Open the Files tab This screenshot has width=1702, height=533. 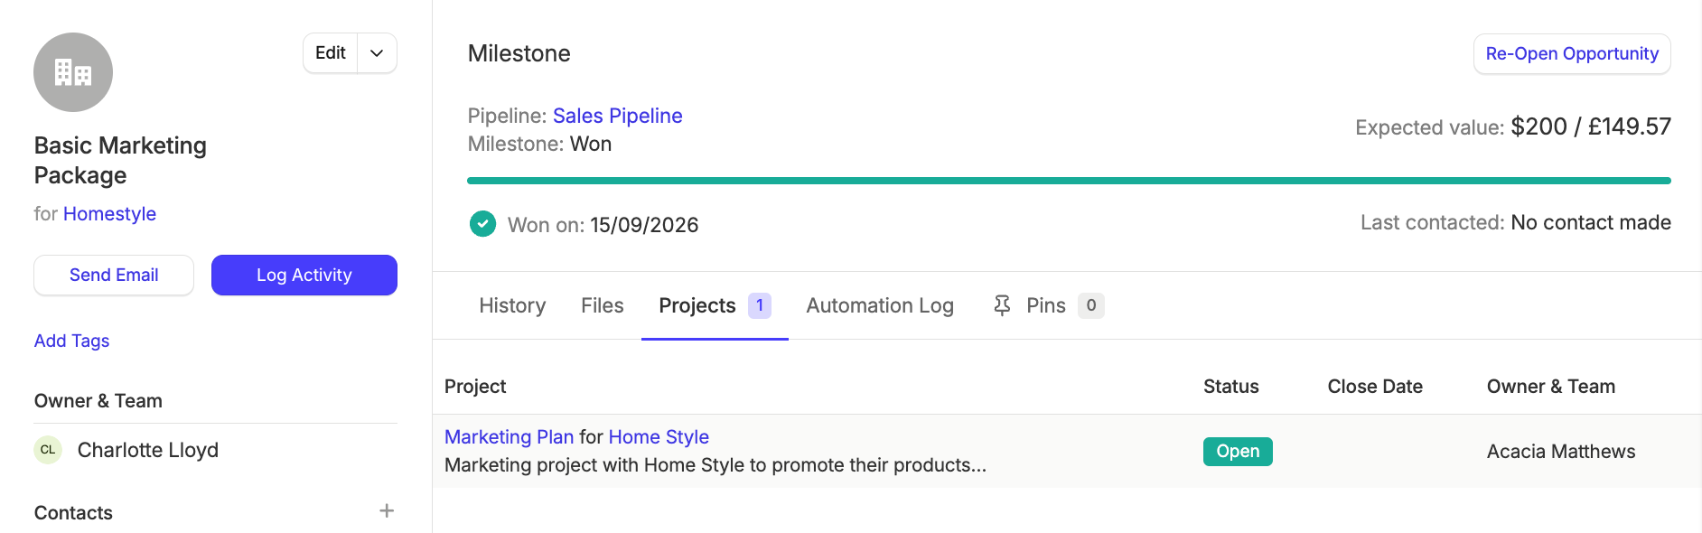pos(603,305)
